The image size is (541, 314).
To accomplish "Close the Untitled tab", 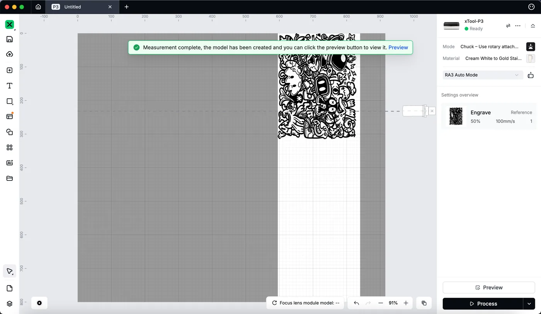I will (x=110, y=7).
